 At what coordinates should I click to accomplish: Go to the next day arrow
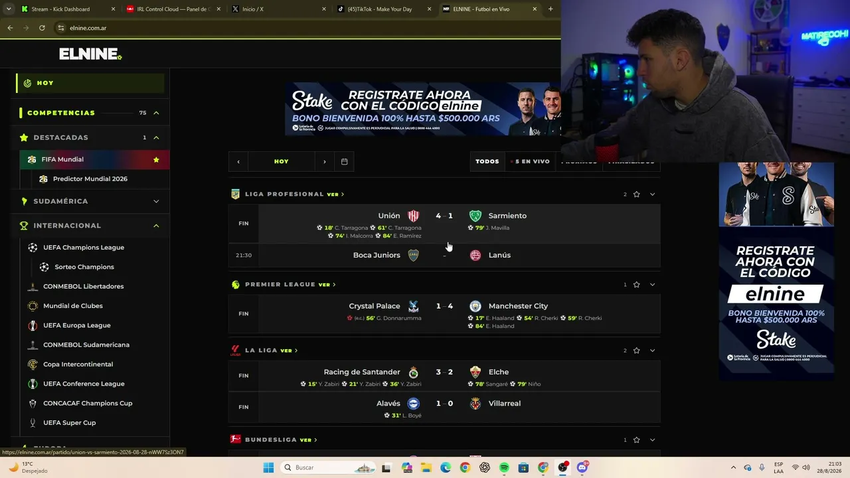click(324, 161)
